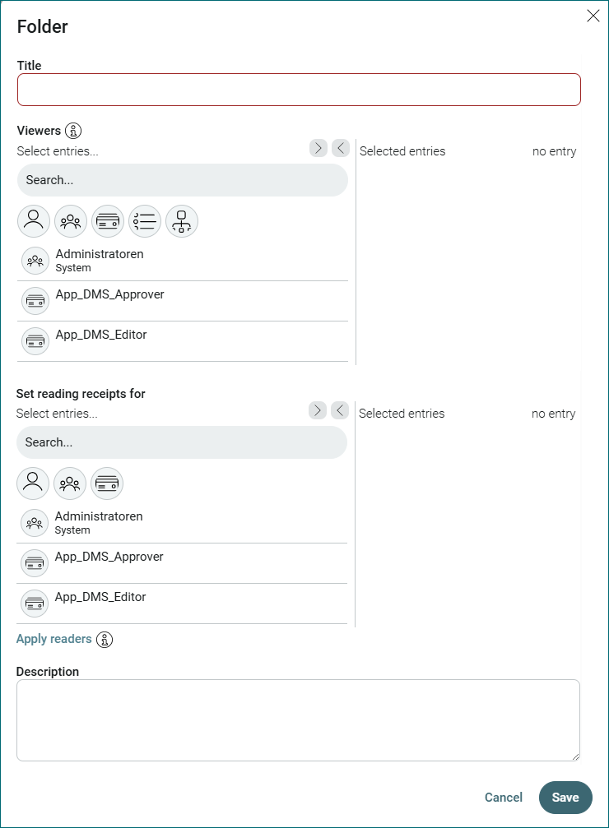Click the Apply readers link

tap(54, 639)
